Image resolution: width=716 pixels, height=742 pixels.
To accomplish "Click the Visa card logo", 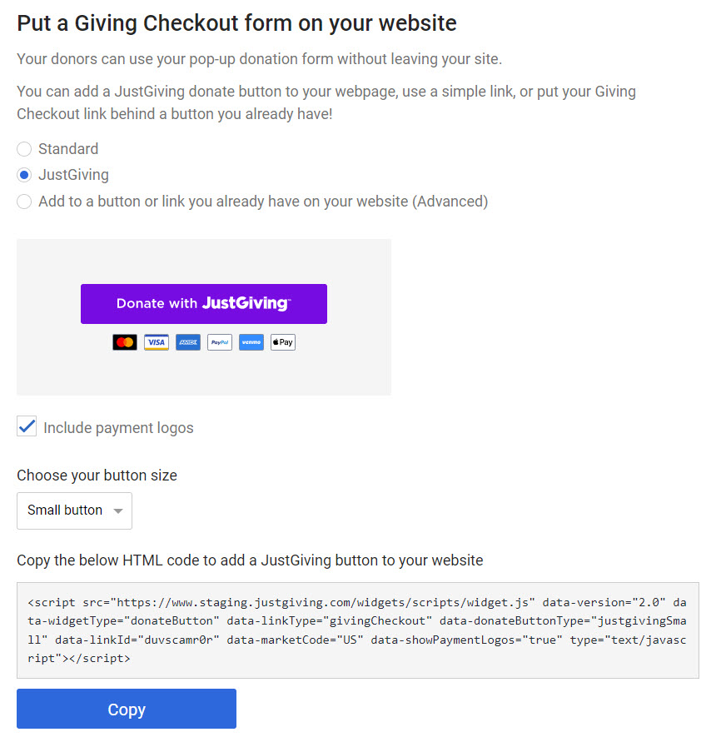I will (157, 342).
